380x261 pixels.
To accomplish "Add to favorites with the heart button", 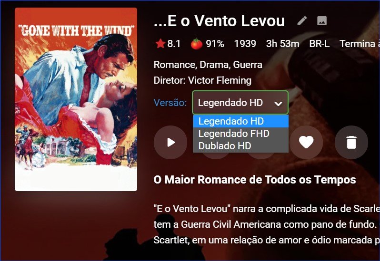I will pos(306,142).
